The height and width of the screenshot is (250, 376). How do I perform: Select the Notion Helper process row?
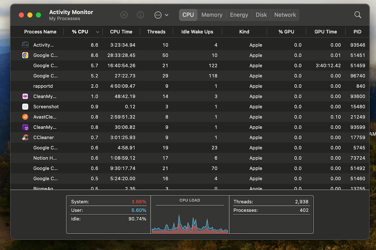click(45, 158)
